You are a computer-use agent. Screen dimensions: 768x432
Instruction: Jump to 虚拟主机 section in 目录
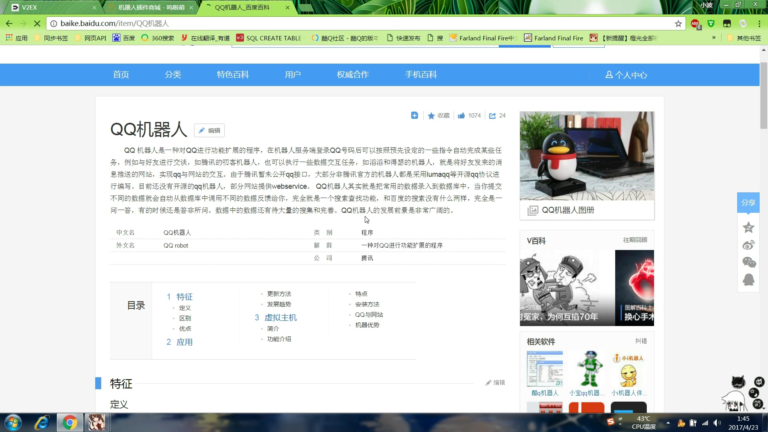point(280,318)
